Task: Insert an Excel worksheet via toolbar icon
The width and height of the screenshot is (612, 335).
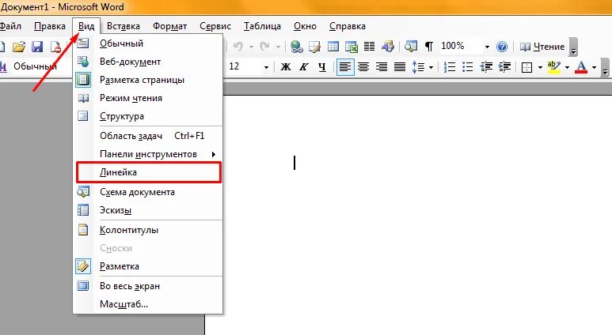Action: 352,47
